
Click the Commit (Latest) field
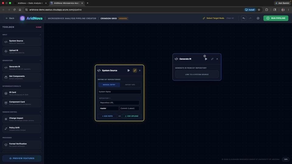(129, 108)
